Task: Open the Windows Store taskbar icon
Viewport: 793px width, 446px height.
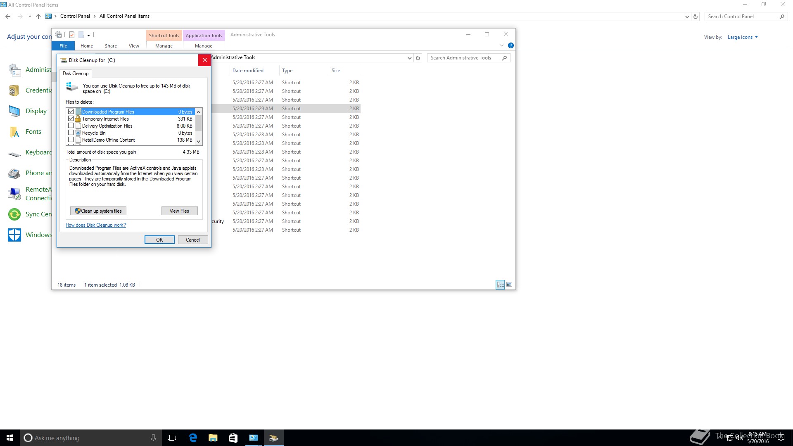Action: [233, 438]
